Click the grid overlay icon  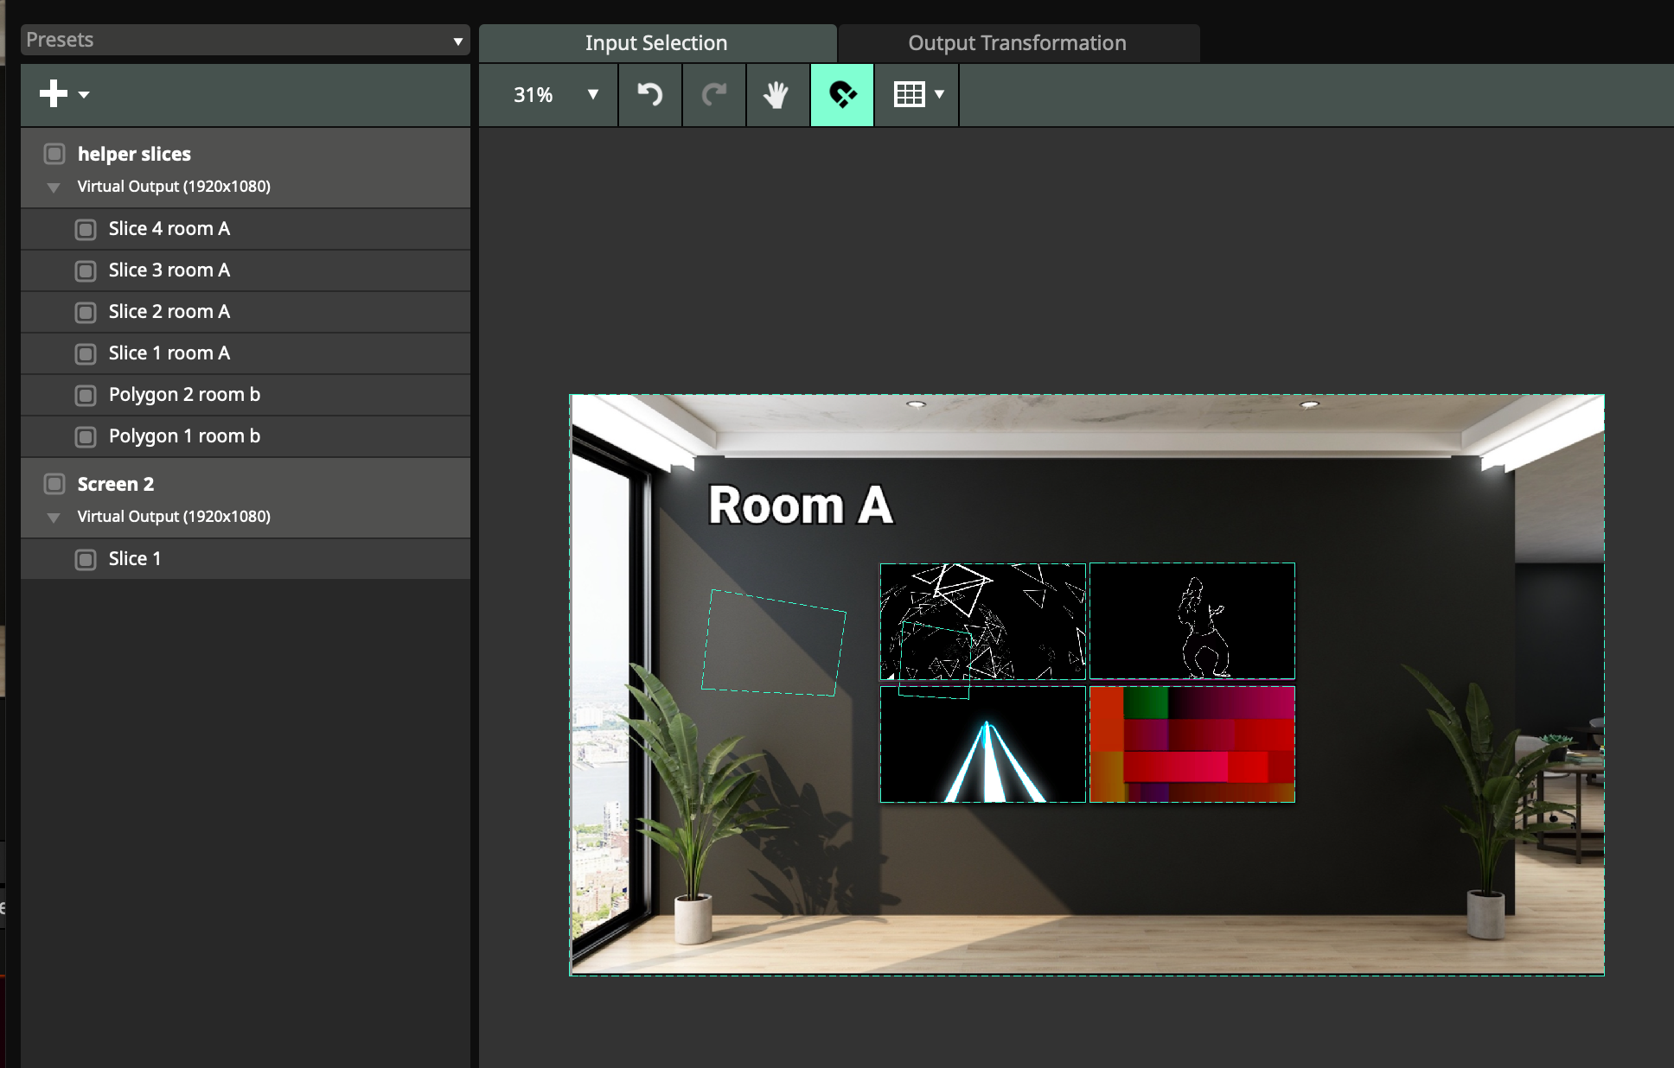click(x=909, y=94)
